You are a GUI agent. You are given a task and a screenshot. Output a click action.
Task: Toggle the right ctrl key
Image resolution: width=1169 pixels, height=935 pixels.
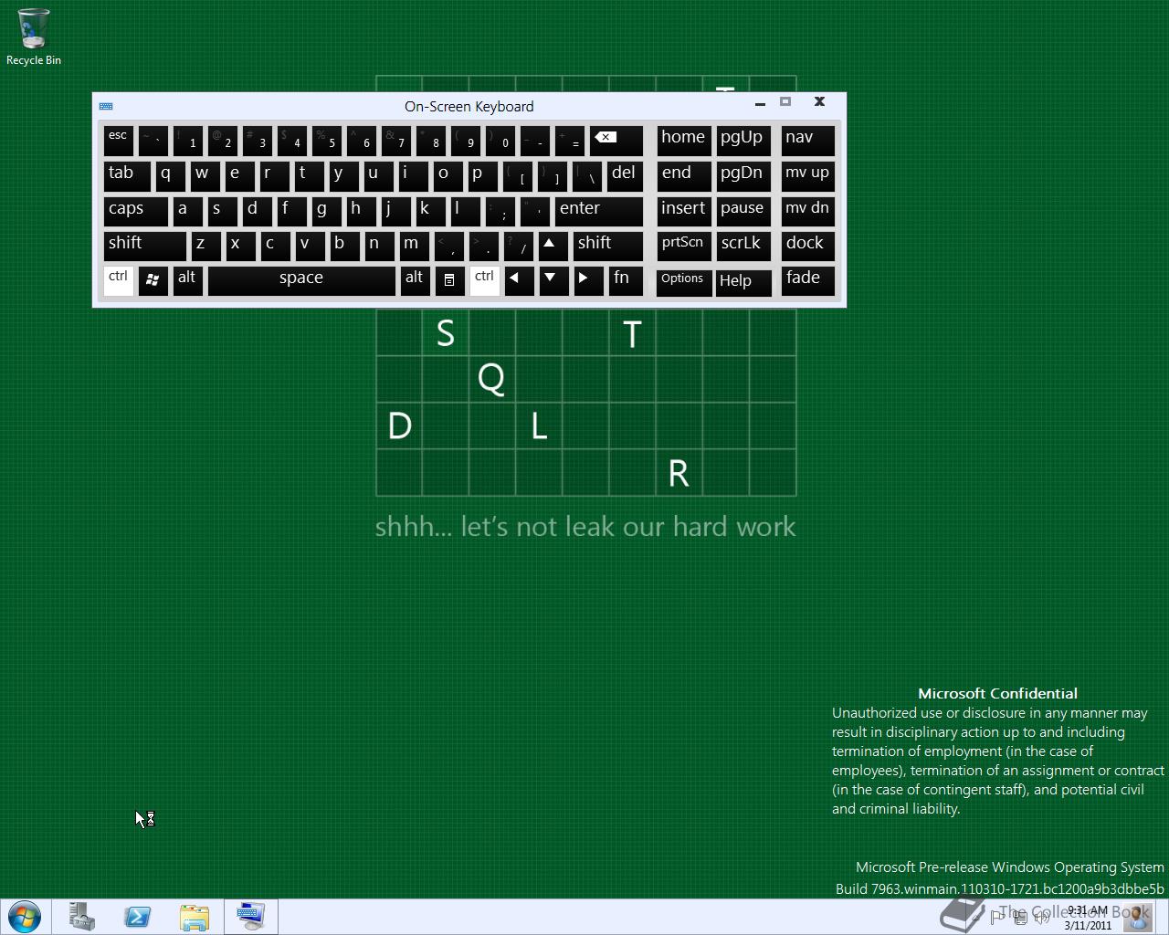coord(484,280)
